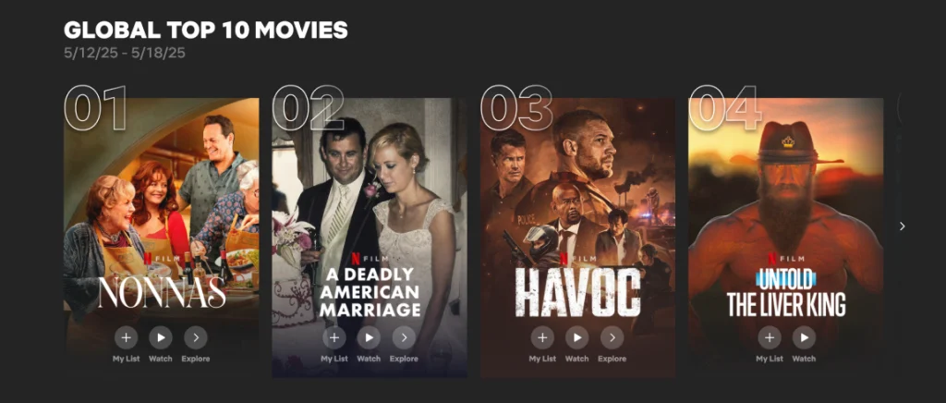Screen dimensions: 946x403
Task: Explore A Deadly American Marriage details
Action: pyautogui.click(x=404, y=338)
